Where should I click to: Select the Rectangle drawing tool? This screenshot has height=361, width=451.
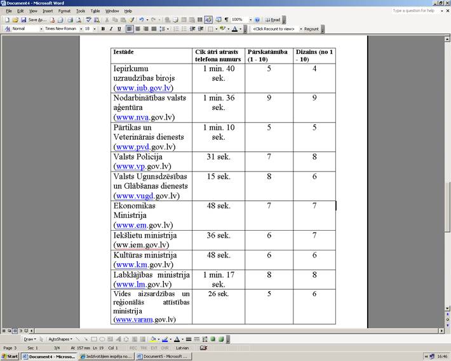(x=95, y=339)
